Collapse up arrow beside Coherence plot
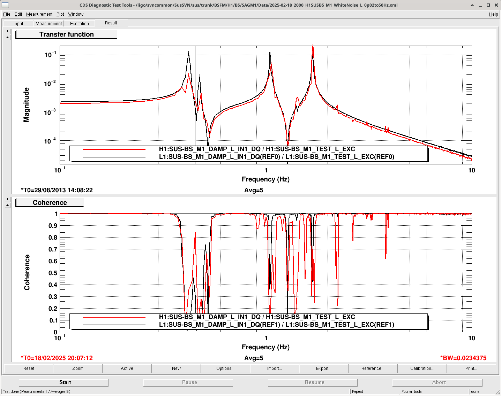This screenshot has height=396, width=501. pyautogui.click(x=8, y=205)
